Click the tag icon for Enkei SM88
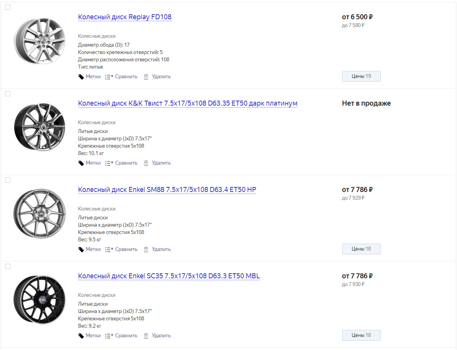The width and height of the screenshot is (457, 350). click(81, 249)
